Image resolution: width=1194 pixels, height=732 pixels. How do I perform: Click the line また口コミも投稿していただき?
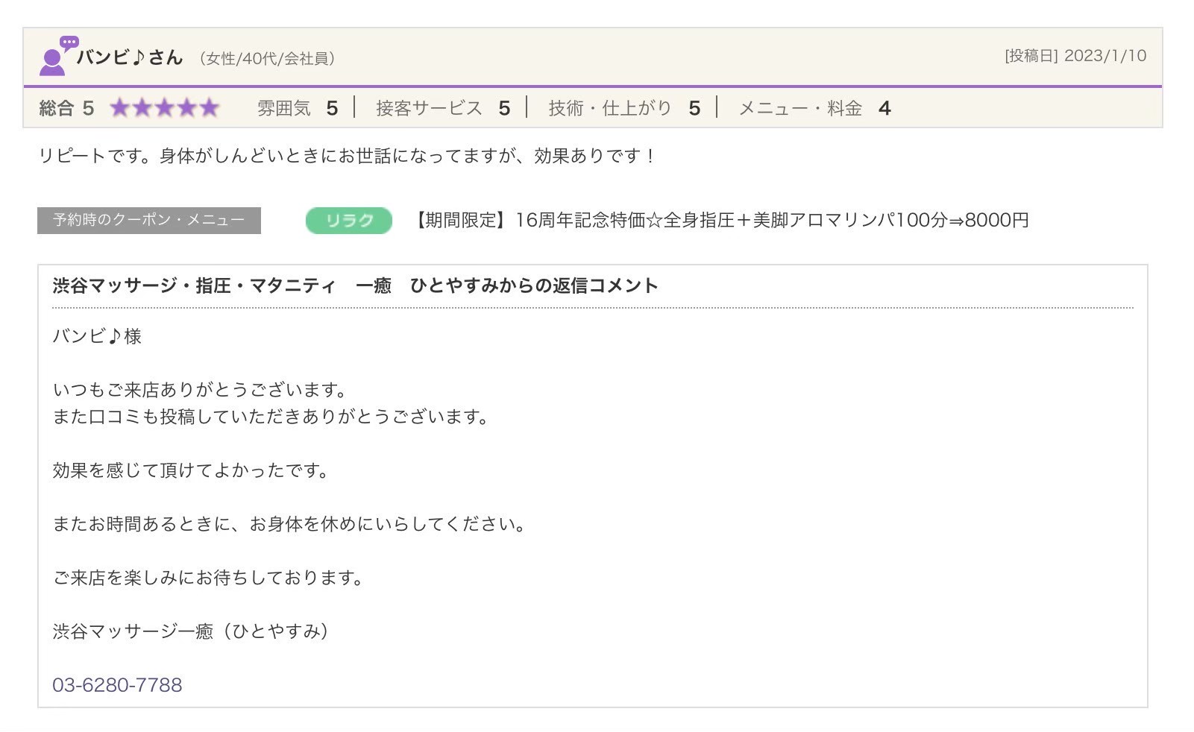[x=271, y=417]
